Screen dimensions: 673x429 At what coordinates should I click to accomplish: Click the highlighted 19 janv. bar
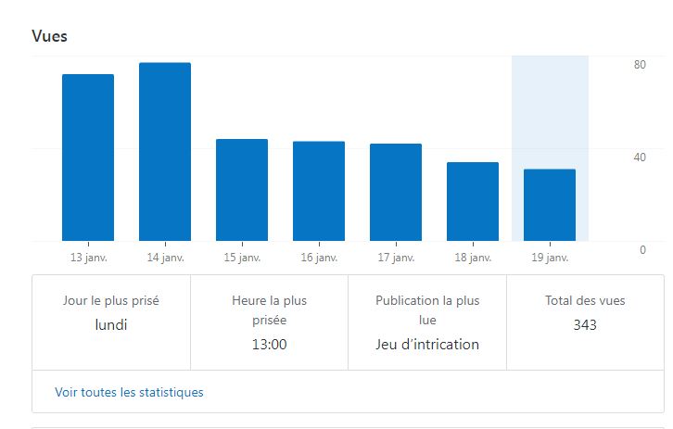pos(550,205)
